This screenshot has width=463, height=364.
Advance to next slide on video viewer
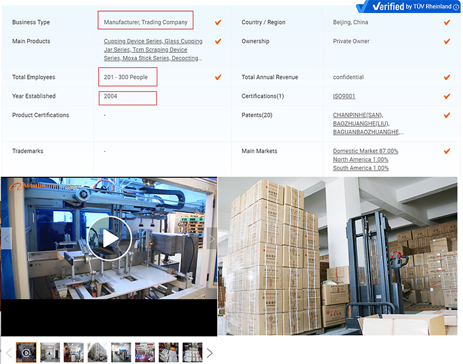click(x=212, y=238)
